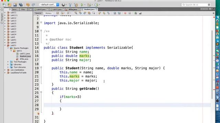Switch to the Lab51.java editor tab
Screen dimensions: 220x123
pos(57,9)
